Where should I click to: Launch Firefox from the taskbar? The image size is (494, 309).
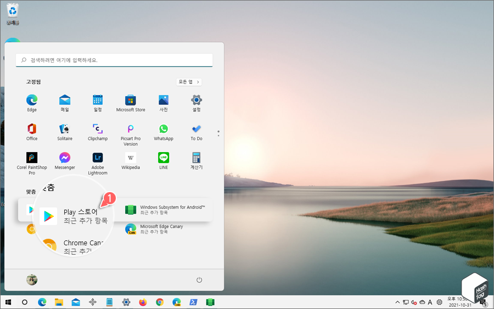click(x=143, y=302)
